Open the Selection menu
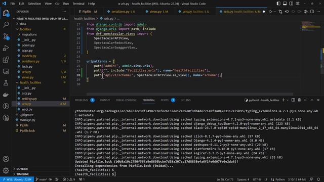324x182 pixels. pos(34,4)
